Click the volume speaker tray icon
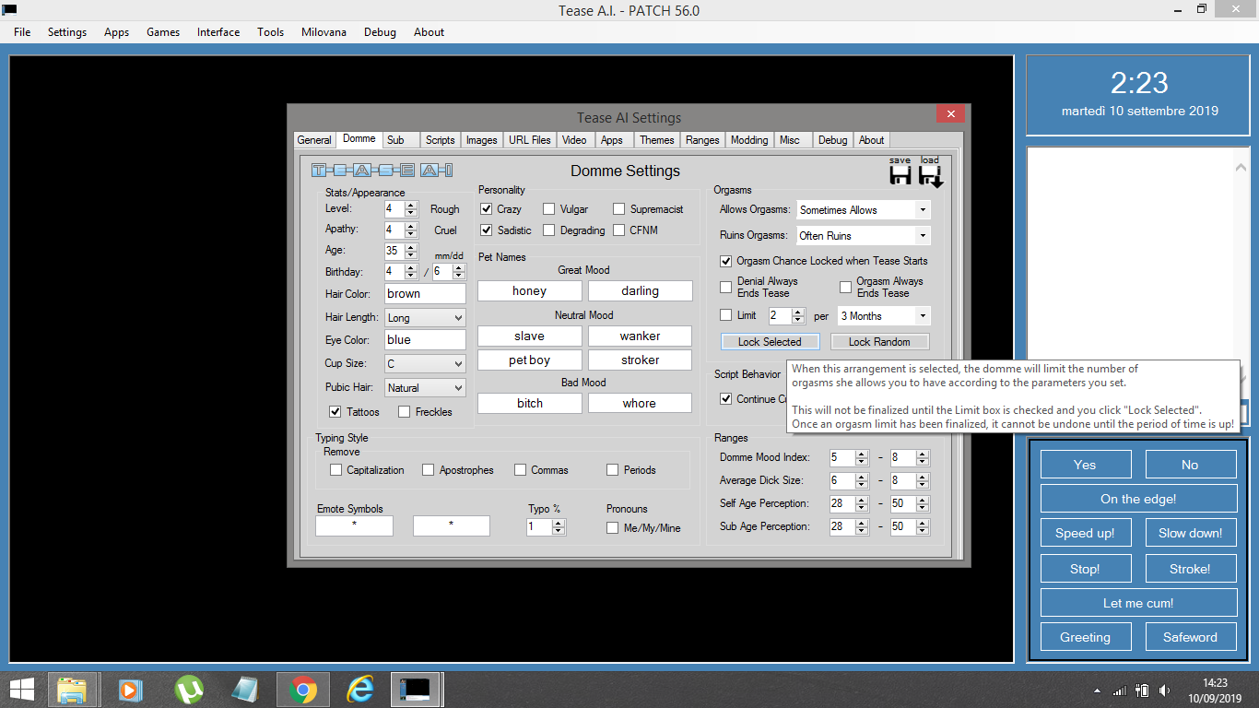 1164,690
